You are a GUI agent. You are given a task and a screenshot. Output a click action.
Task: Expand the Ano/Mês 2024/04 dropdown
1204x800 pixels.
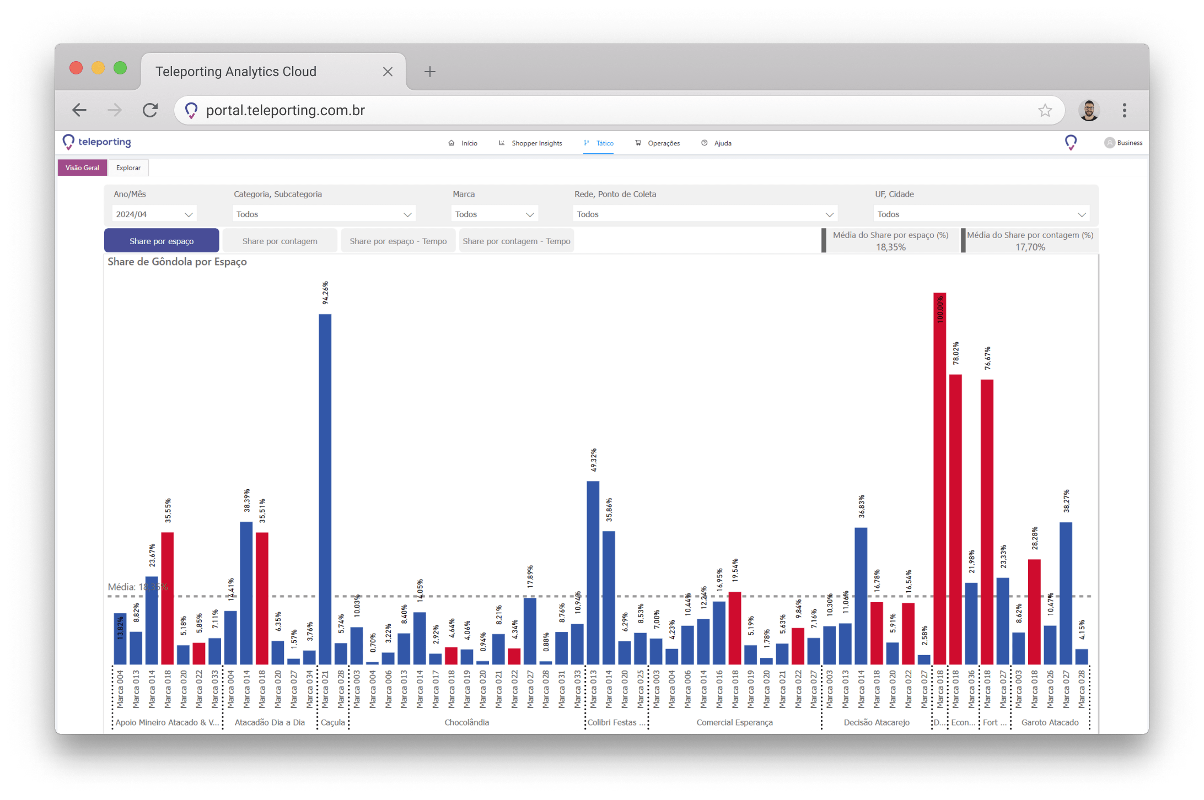pyautogui.click(x=154, y=214)
